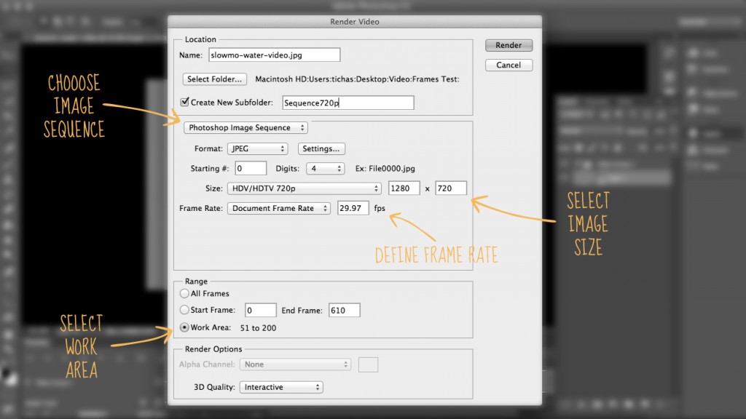
Task: Edit the width value 1280
Action: point(404,188)
